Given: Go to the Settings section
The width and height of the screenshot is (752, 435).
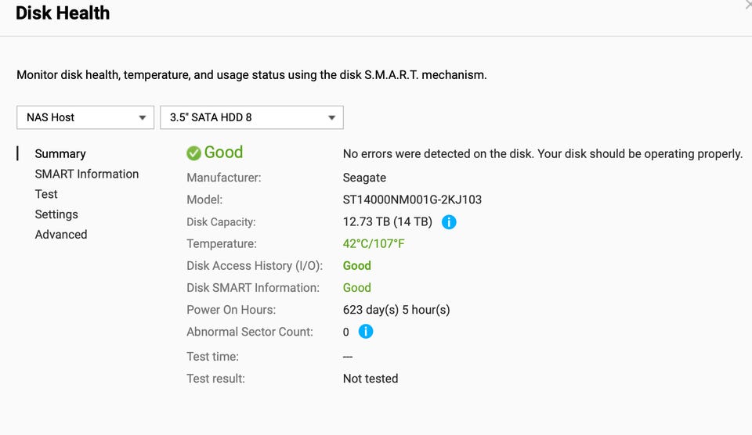Looking at the screenshot, I should tap(56, 214).
